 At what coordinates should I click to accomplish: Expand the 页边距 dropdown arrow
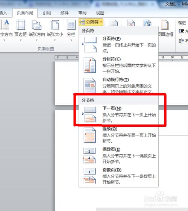21,40
